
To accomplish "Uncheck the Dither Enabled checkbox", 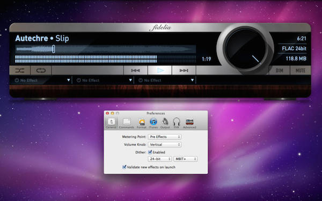I will pos(150,152).
